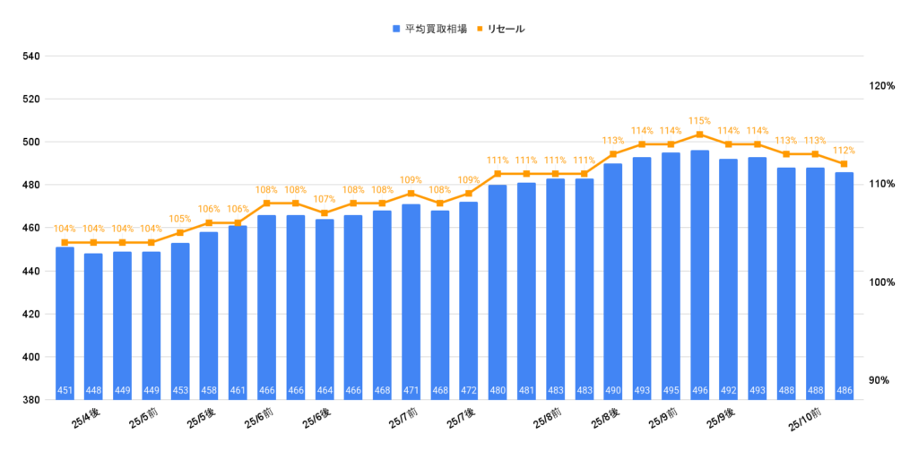Click the bar labeled 451
This screenshot has height=451, width=918.
click(x=65, y=323)
